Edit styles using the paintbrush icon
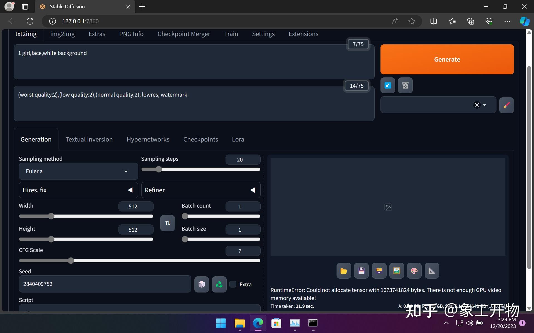534x333 pixels. pyautogui.click(x=506, y=105)
